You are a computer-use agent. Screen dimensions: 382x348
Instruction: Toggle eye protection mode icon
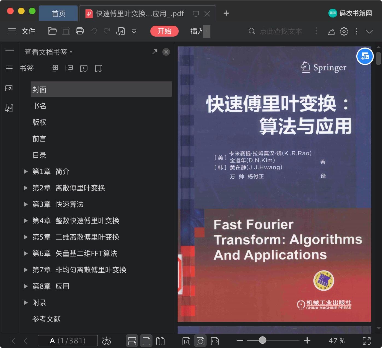[x=107, y=341]
